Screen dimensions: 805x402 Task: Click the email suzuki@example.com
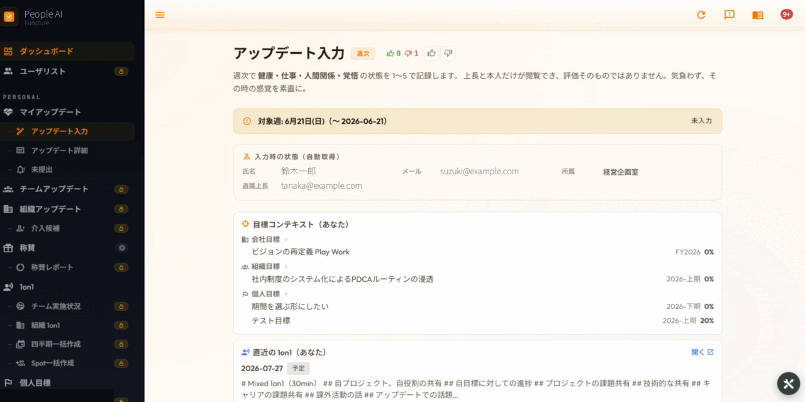479,171
